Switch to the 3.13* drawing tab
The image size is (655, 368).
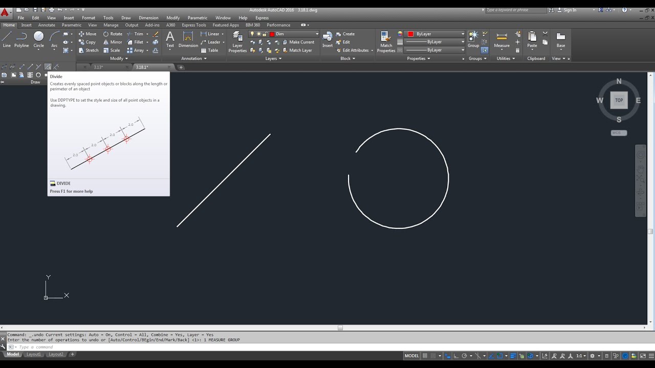click(98, 67)
